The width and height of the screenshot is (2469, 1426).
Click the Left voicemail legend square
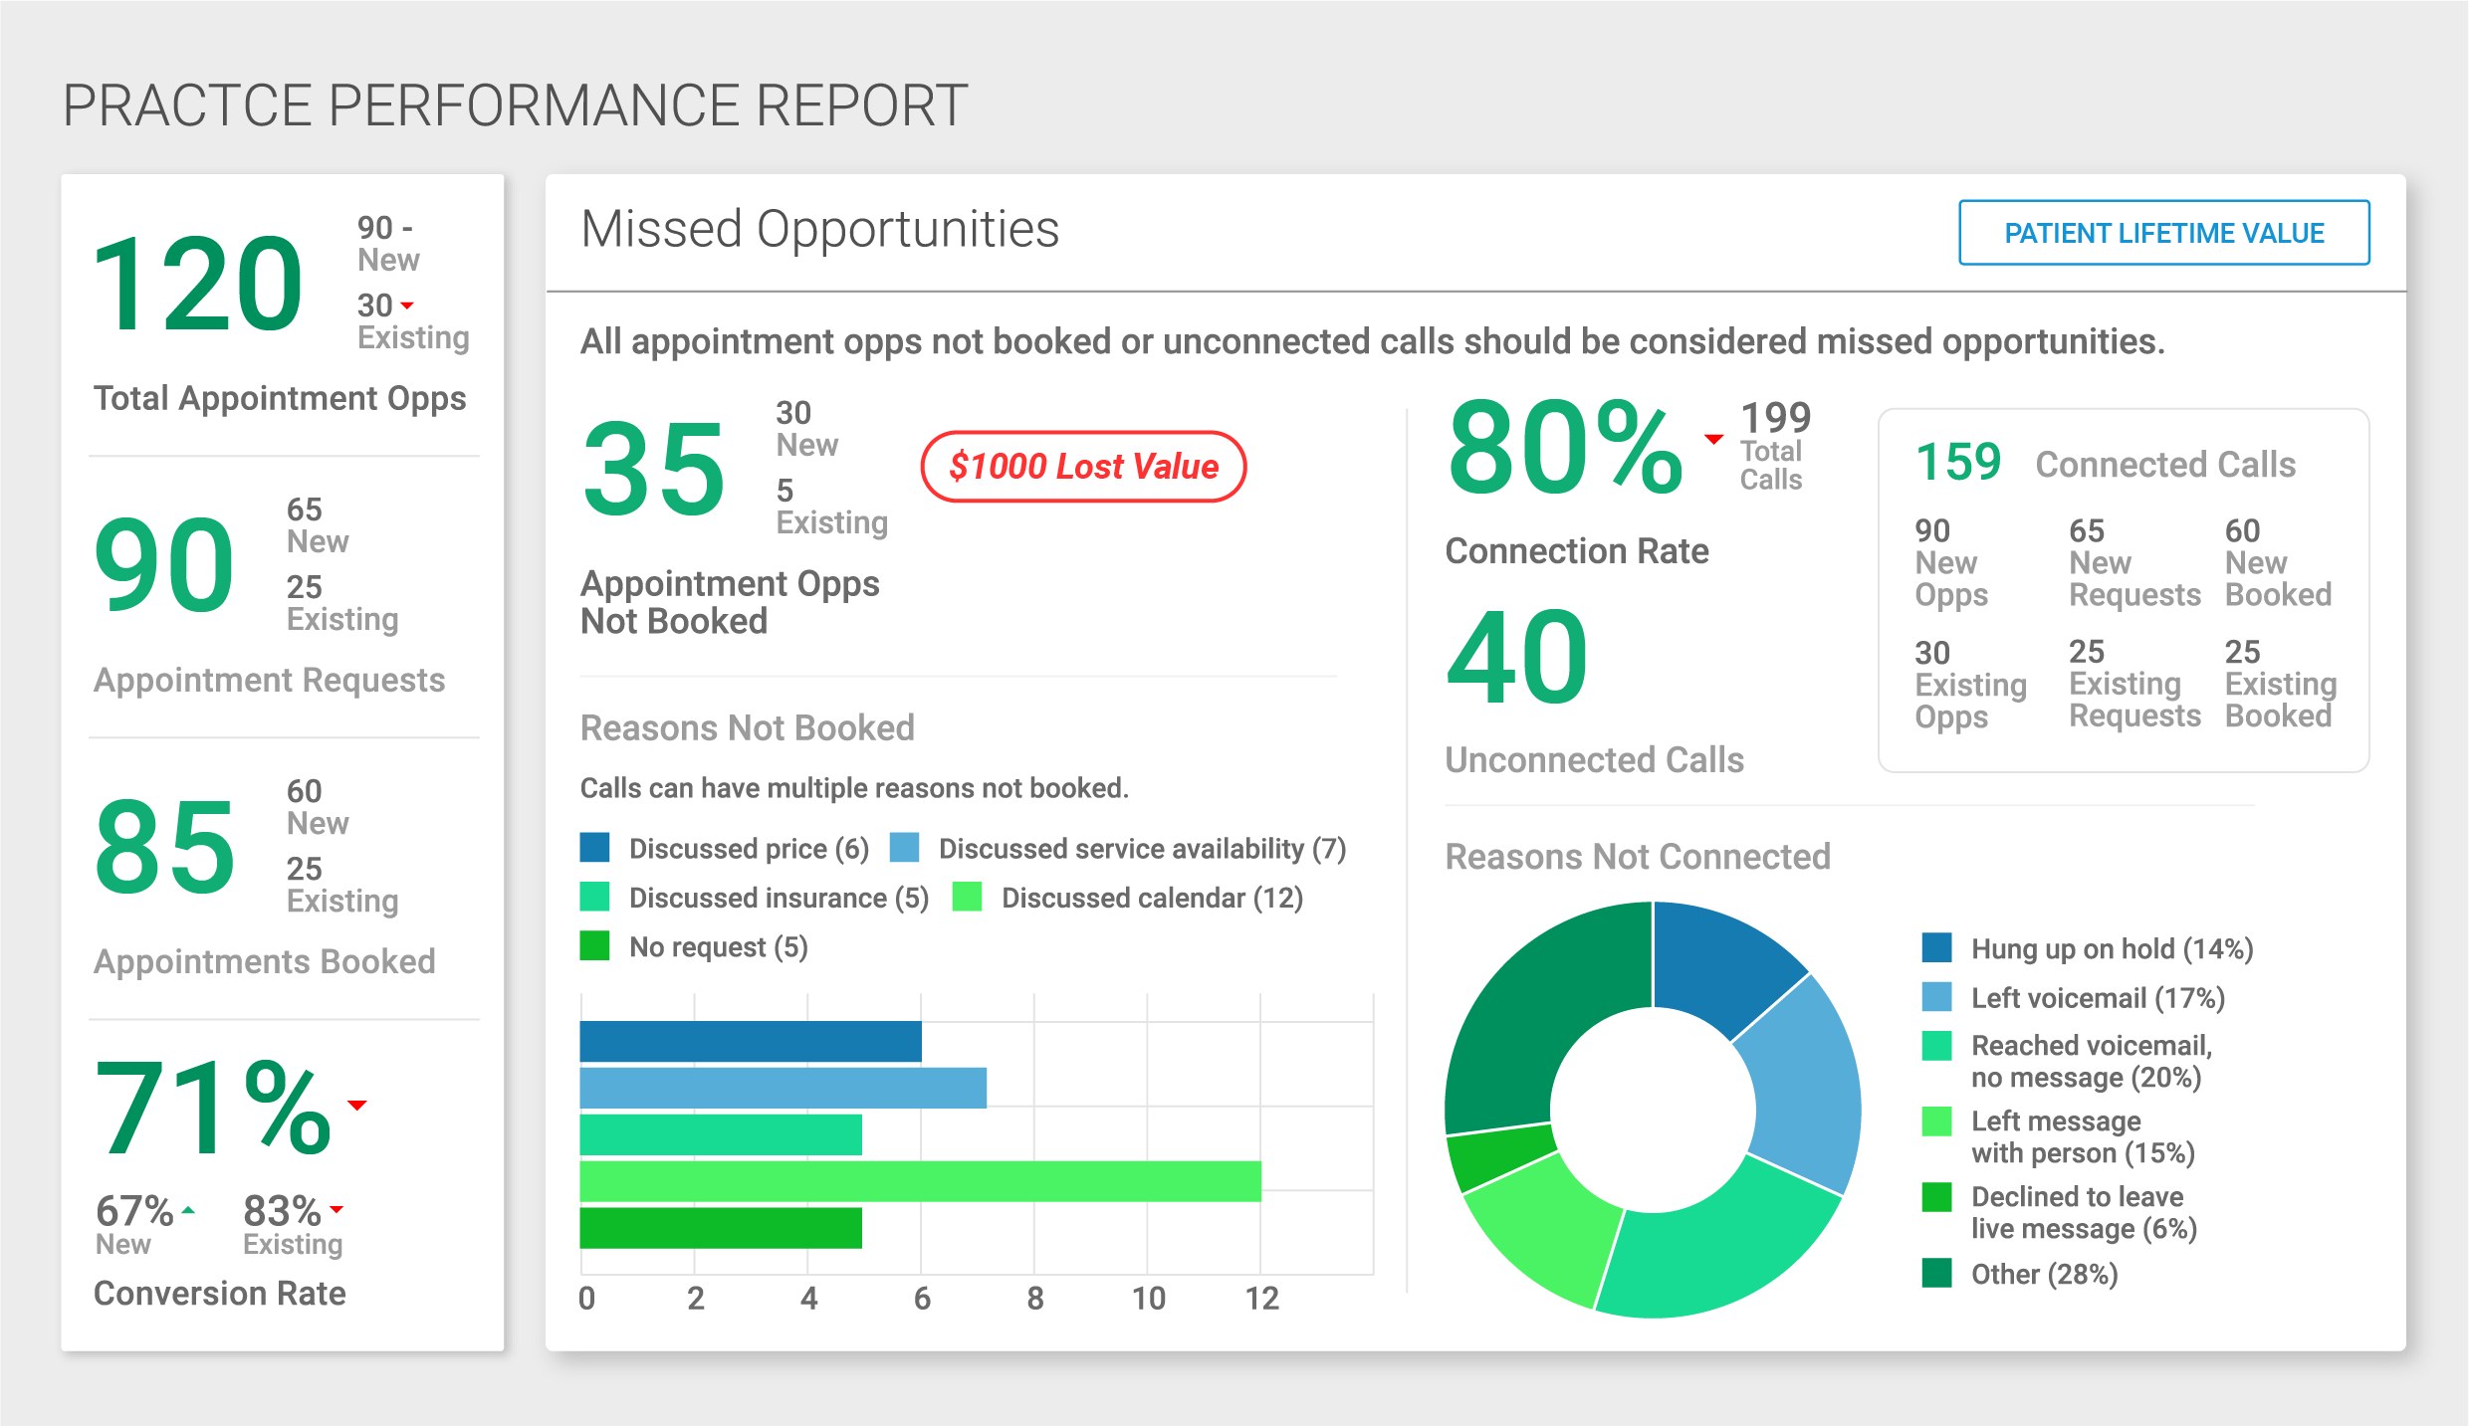pos(1935,997)
